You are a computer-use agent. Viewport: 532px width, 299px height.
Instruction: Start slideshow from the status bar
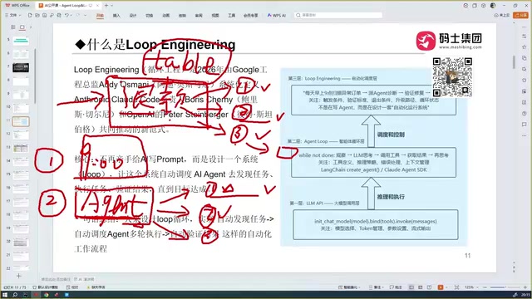pos(441,287)
